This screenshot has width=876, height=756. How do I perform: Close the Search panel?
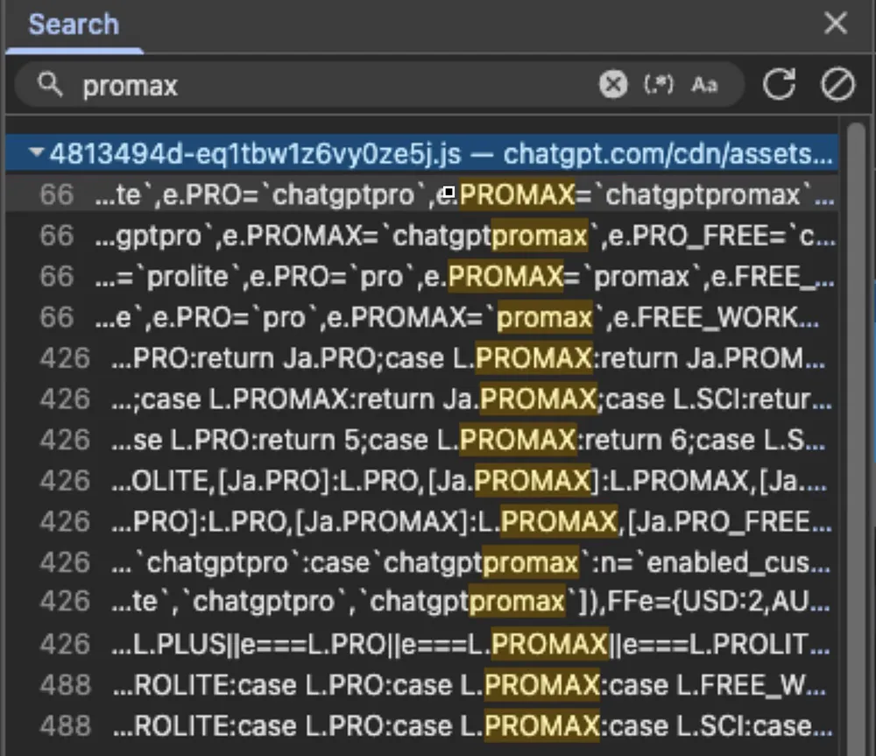click(836, 24)
